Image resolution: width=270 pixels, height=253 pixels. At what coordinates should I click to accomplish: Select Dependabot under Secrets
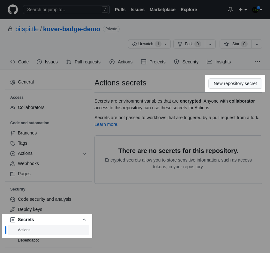(x=49, y=240)
